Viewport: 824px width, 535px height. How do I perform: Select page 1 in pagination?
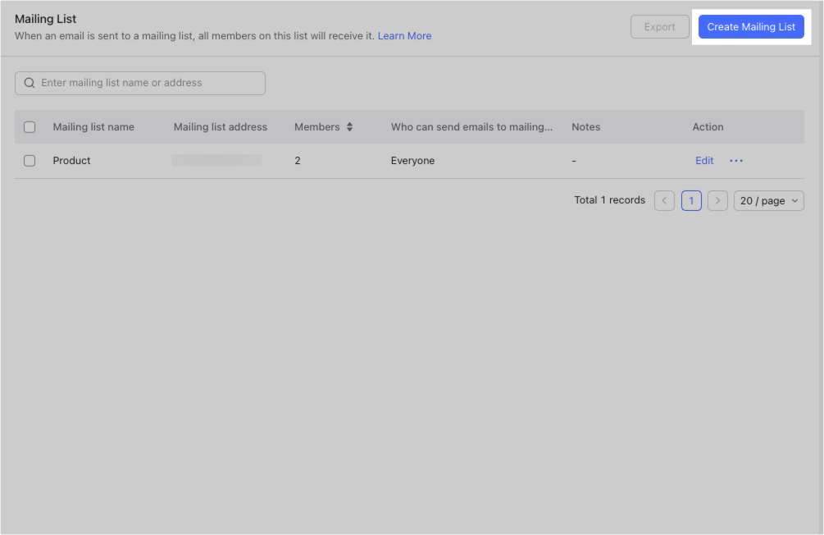691,200
